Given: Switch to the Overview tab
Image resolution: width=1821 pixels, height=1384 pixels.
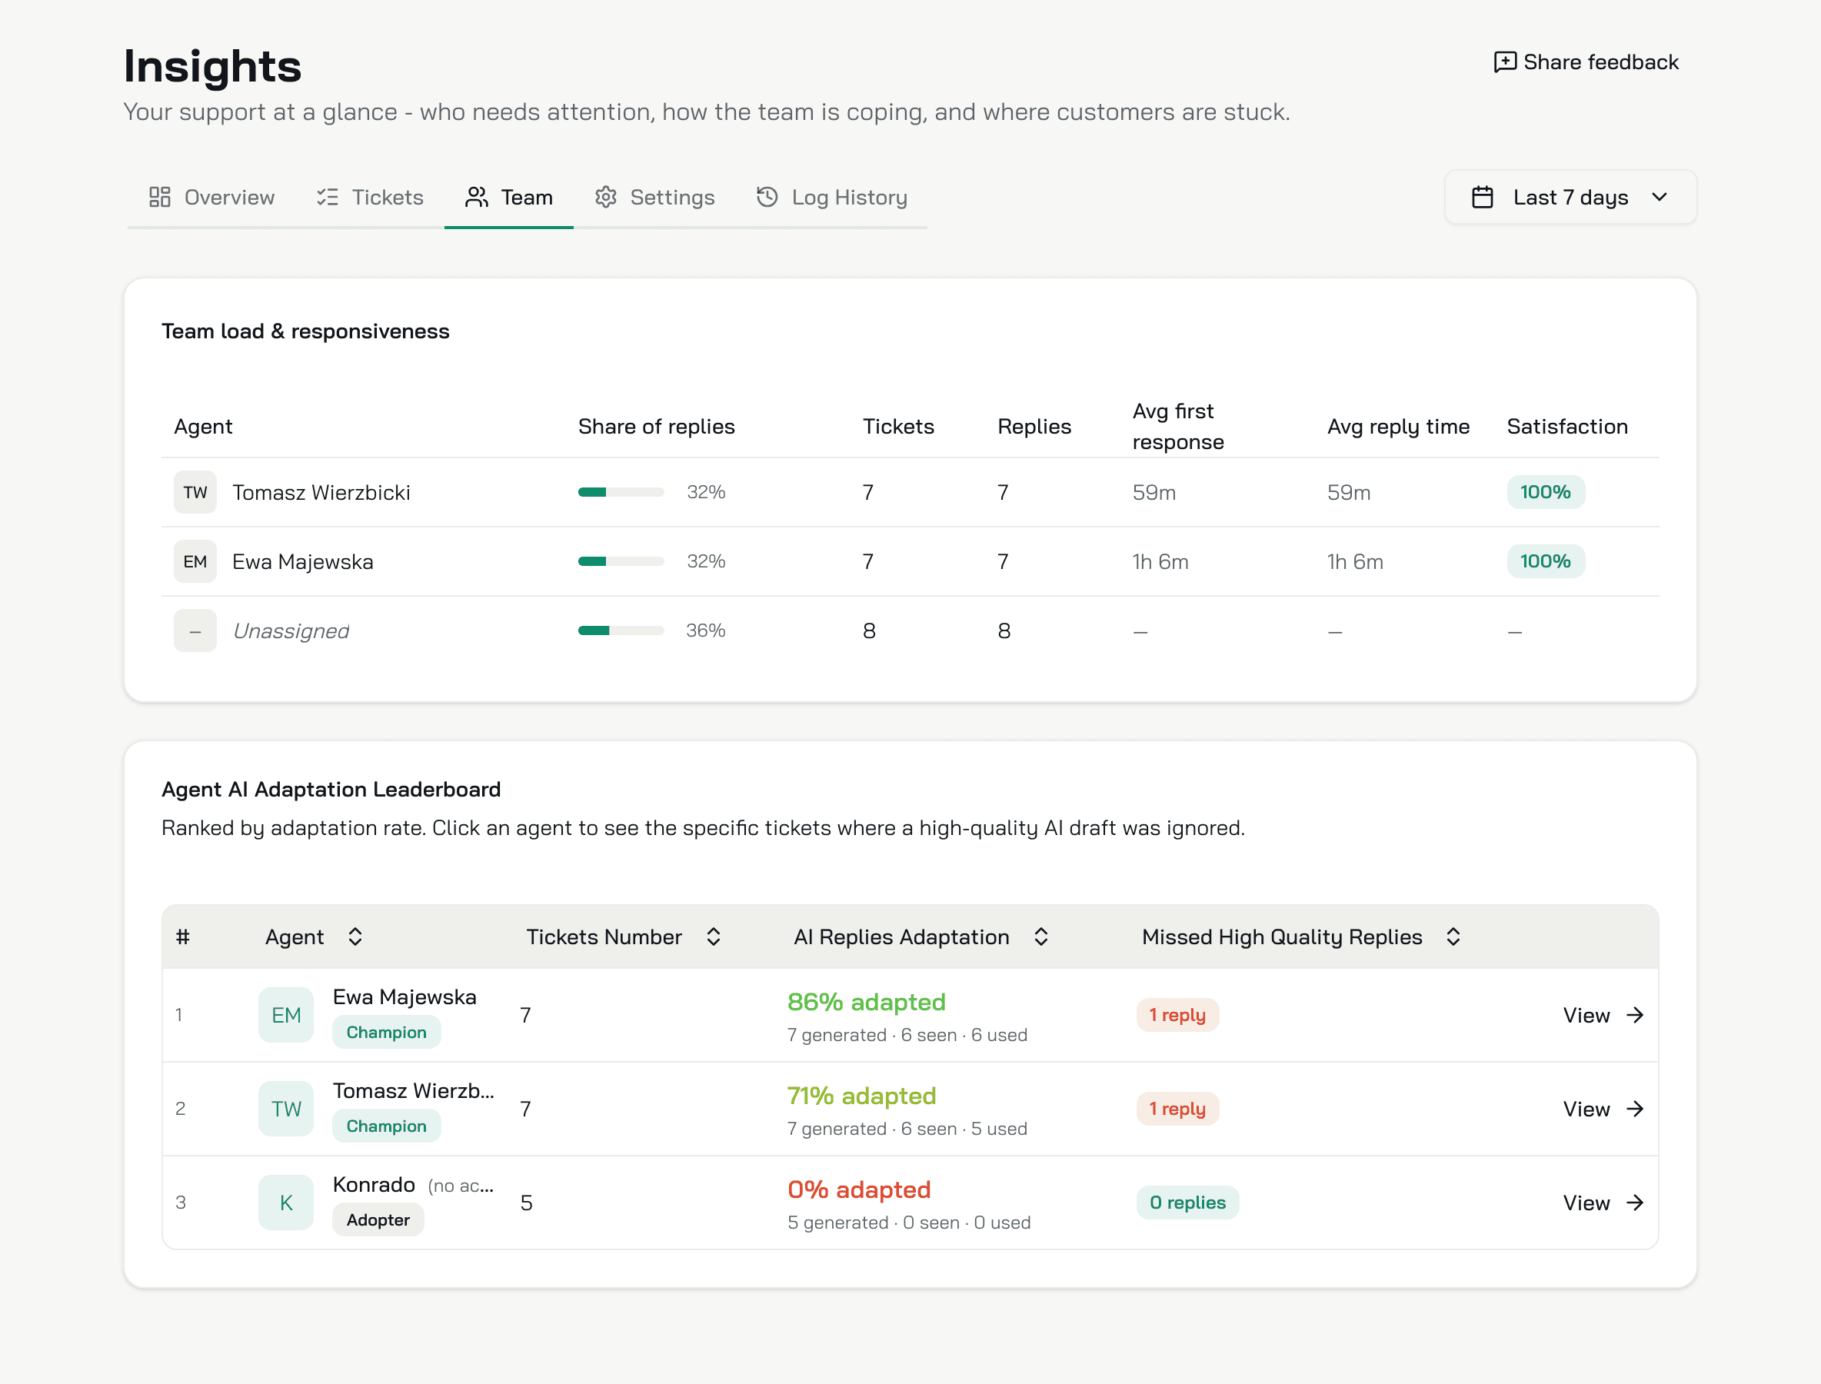Looking at the screenshot, I should 211,198.
